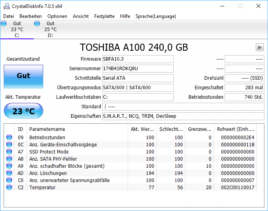Click the blue Gut health status button
Viewport: 268px width, 211px height.
tap(23, 76)
